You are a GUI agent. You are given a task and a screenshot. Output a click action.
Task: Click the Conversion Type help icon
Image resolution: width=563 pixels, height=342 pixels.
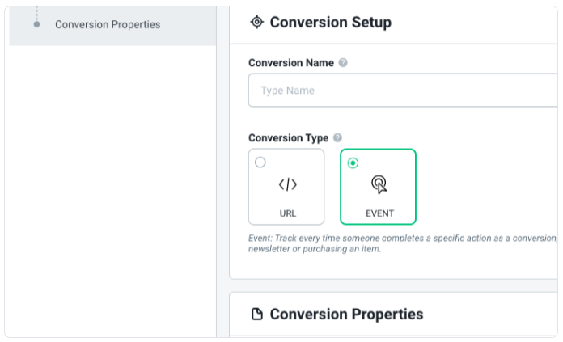337,137
